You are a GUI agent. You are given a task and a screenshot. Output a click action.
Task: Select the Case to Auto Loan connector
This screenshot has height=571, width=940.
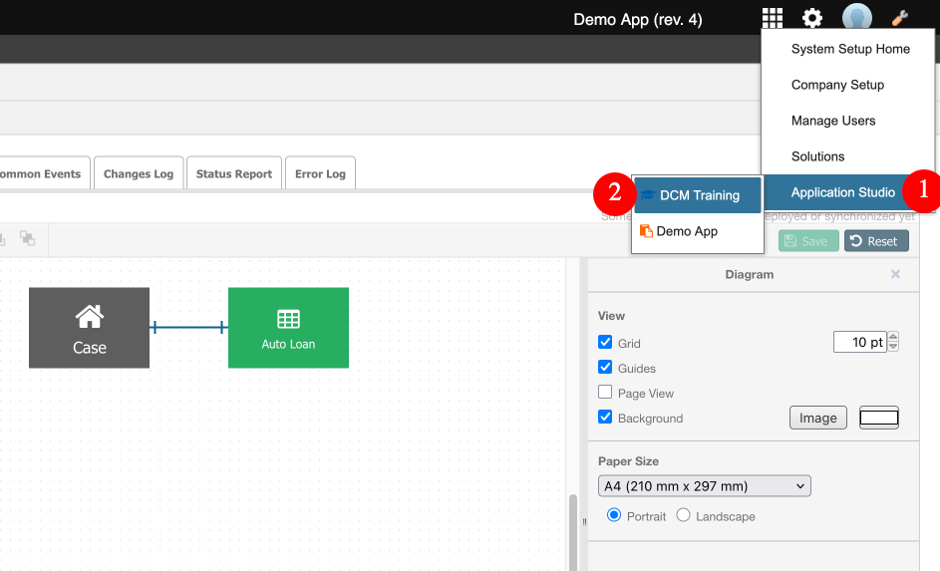point(188,327)
